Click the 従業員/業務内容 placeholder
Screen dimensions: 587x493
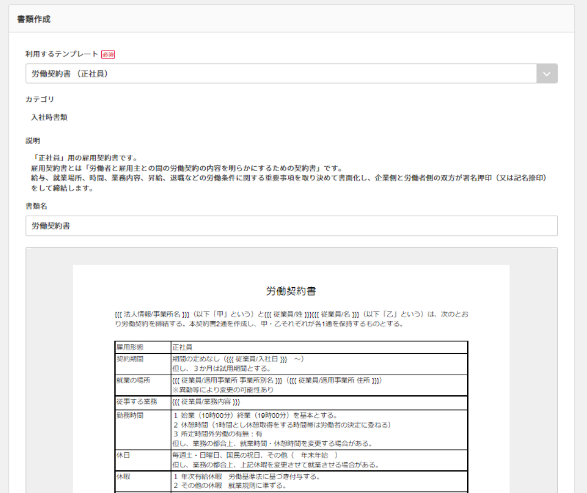click(x=206, y=402)
